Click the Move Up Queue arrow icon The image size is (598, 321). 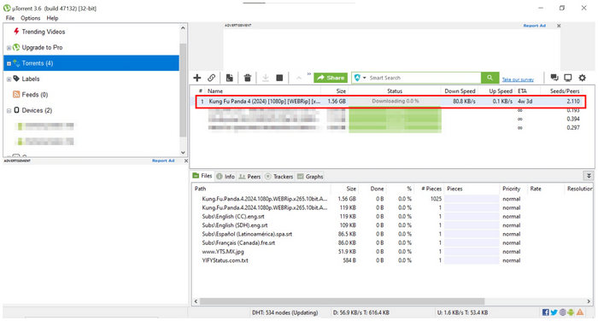[299, 79]
